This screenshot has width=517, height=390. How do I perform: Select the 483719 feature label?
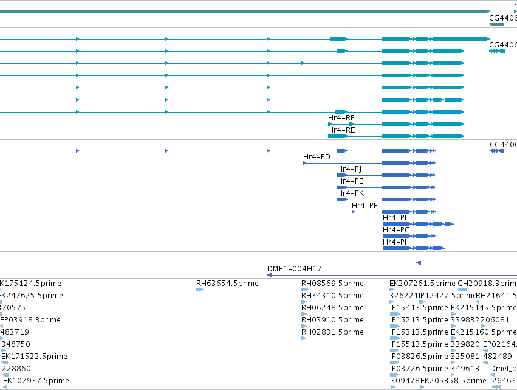pos(14,332)
